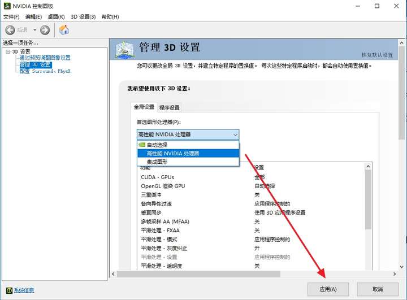Click the Back arrow toolbar button
Screen dimensions: 407x300
[x=10, y=30]
